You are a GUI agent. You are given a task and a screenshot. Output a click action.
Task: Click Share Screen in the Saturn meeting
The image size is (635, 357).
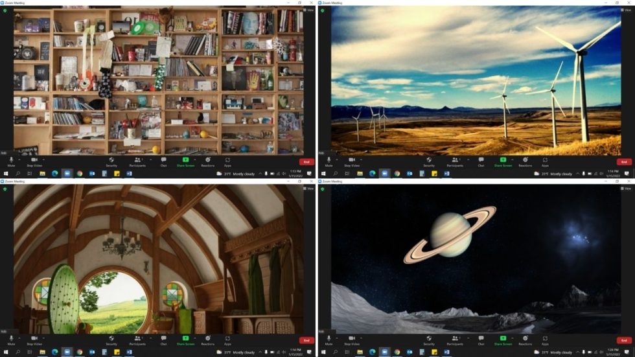click(503, 340)
